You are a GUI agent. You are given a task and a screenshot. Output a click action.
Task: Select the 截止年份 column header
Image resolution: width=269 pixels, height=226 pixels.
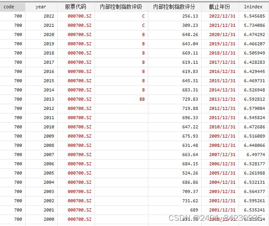tap(220, 7)
